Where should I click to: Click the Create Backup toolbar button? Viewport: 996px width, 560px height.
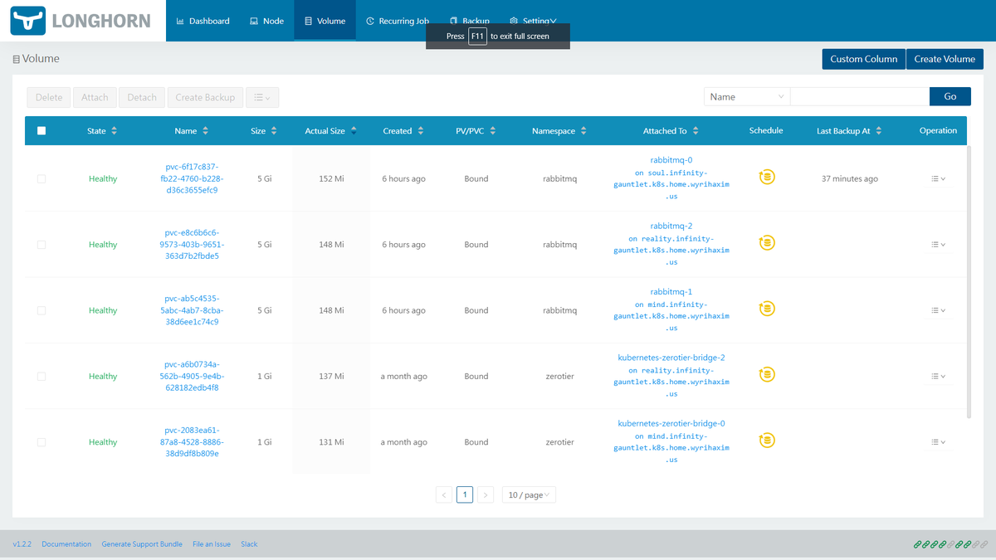205,97
